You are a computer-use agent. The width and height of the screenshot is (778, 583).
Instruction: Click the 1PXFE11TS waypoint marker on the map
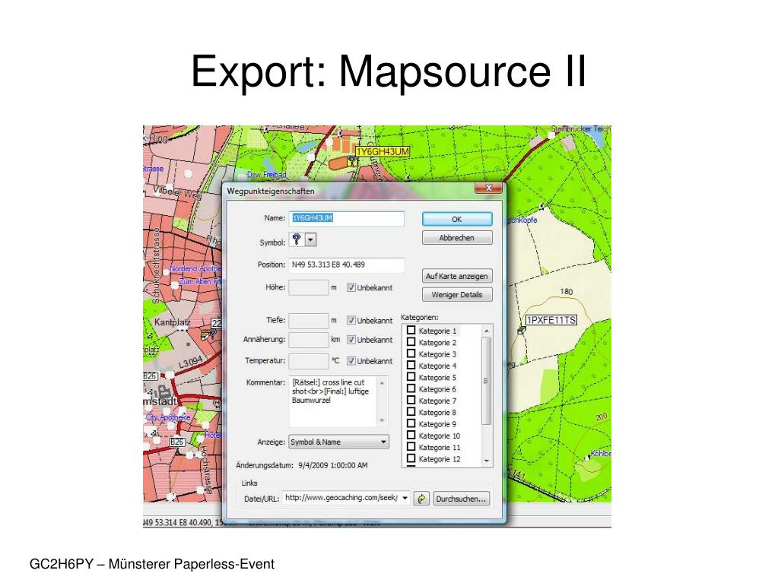tap(522, 330)
